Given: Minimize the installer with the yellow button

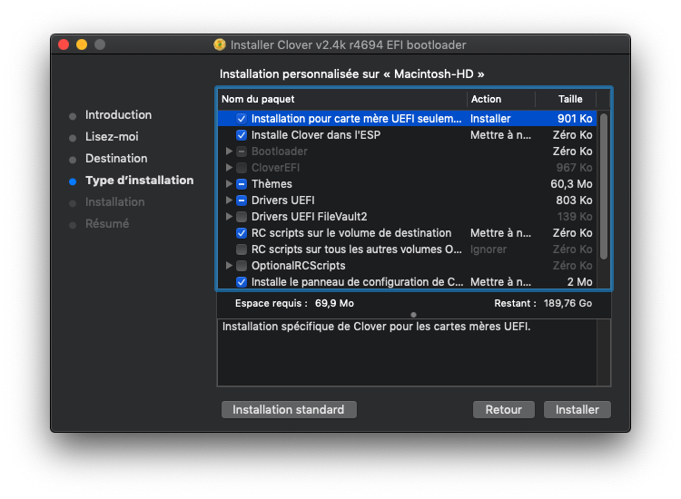Looking at the screenshot, I should coord(82,44).
